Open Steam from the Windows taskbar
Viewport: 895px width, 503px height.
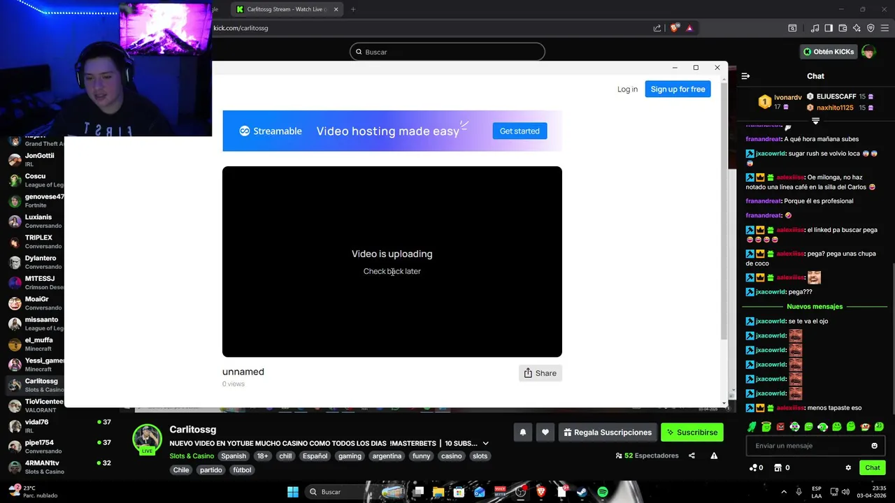click(x=582, y=492)
